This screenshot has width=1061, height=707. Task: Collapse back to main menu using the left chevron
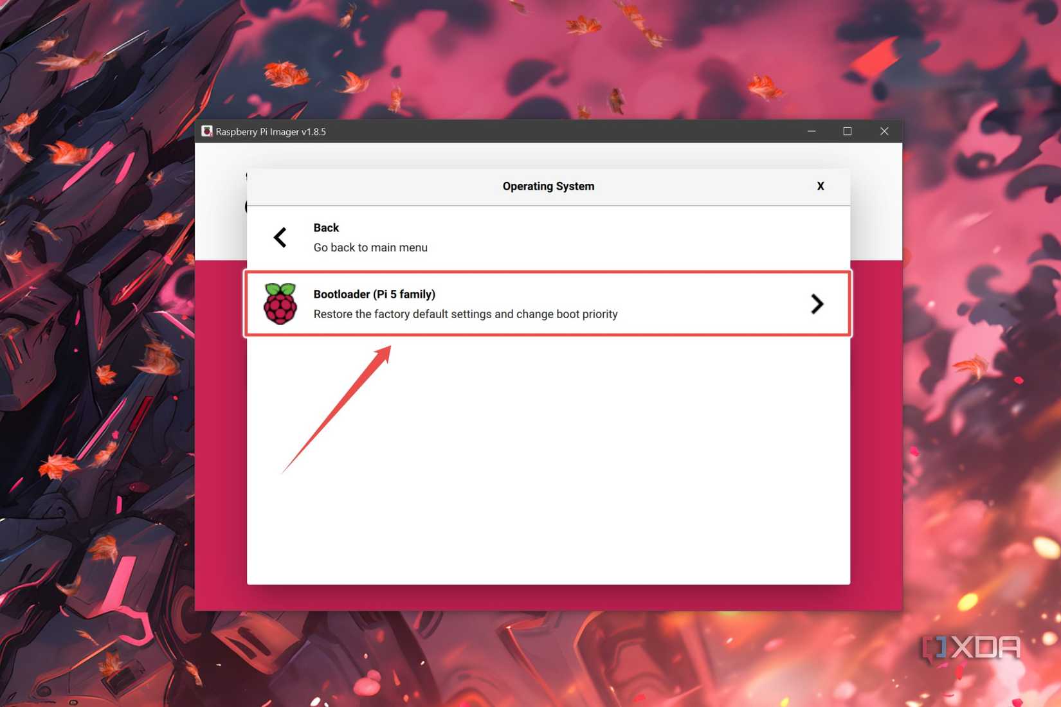[280, 237]
